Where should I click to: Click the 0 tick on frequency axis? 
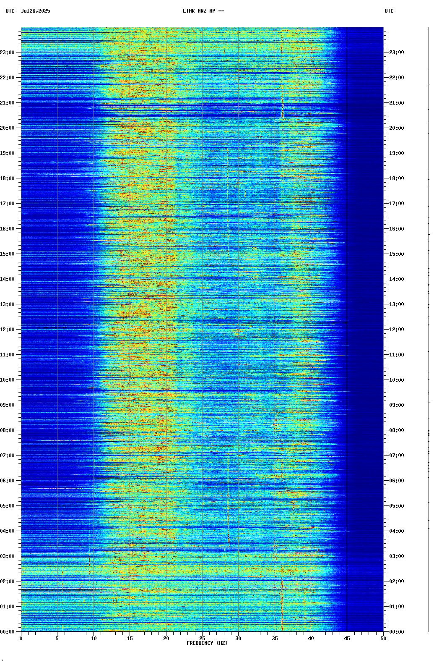(21, 639)
